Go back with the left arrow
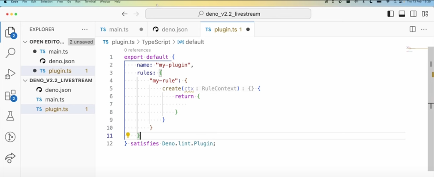This screenshot has height=177, width=434. (x=125, y=14)
